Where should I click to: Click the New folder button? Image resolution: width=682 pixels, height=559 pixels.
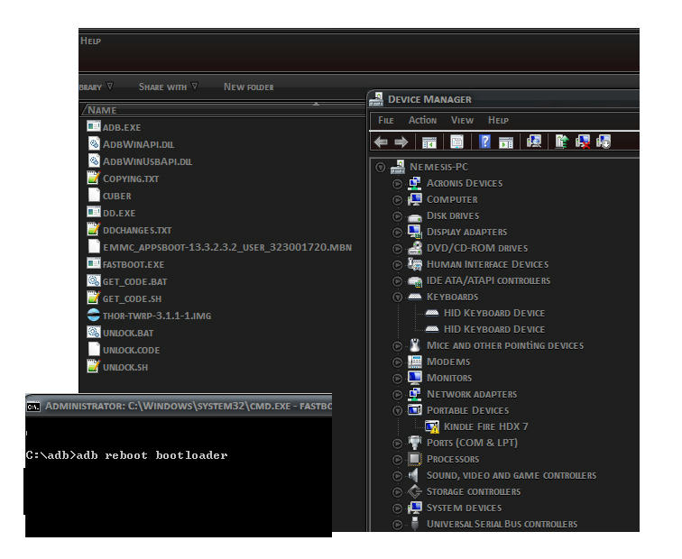(248, 87)
